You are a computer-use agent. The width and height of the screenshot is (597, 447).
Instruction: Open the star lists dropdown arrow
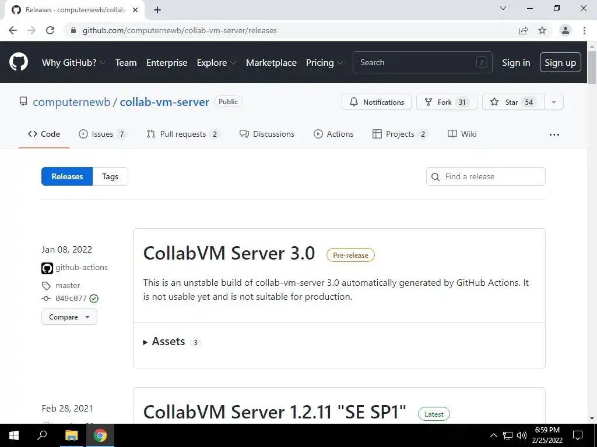pos(554,102)
